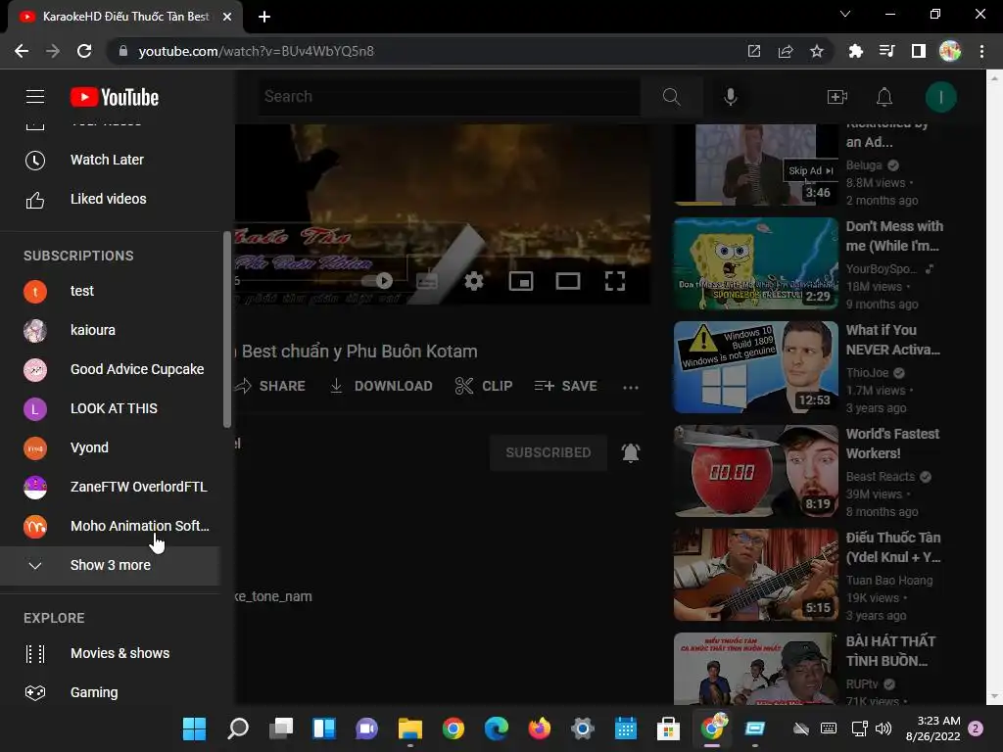This screenshot has width=1003, height=752.
Task: Open the Create video icon
Action: point(836,97)
